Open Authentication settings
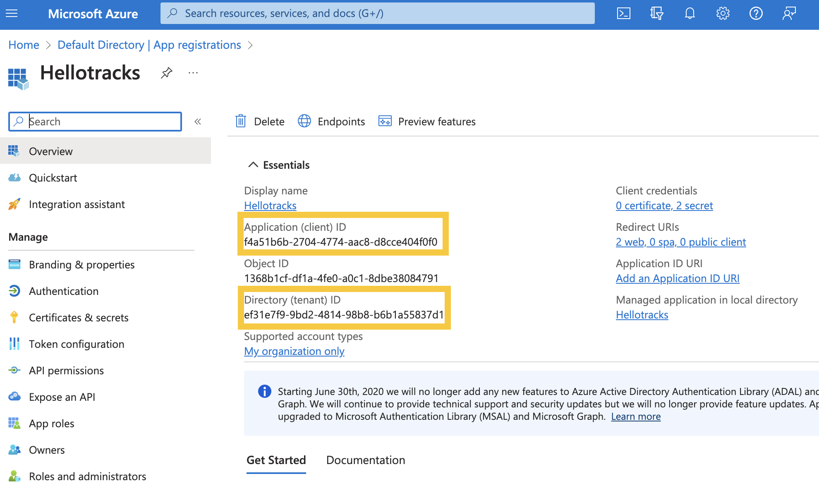This screenshot has width=819, height=493. (64, 291)
